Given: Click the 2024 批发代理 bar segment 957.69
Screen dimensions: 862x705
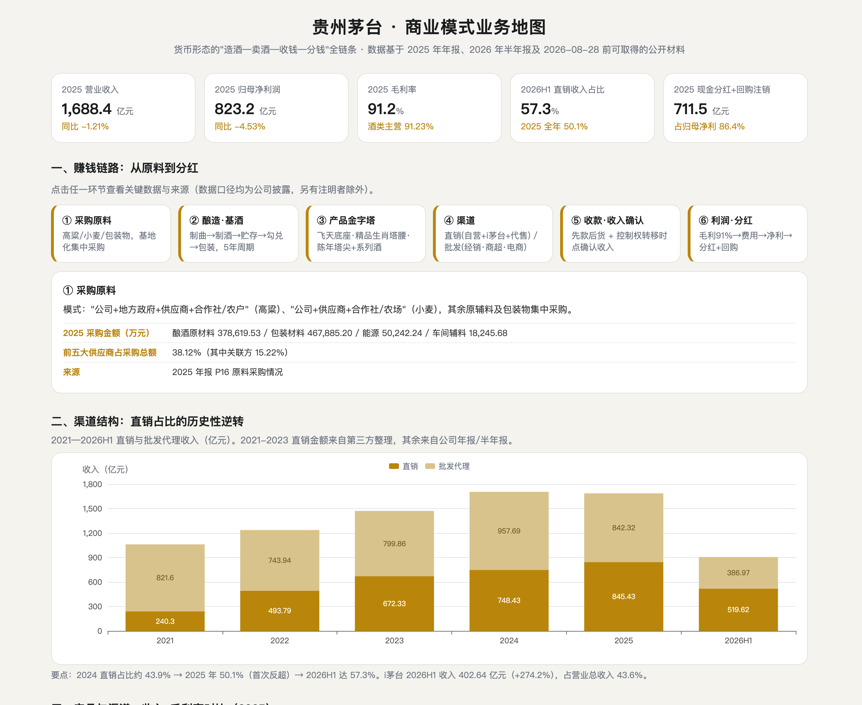Looking at the screenshot, I should (509, 531).
